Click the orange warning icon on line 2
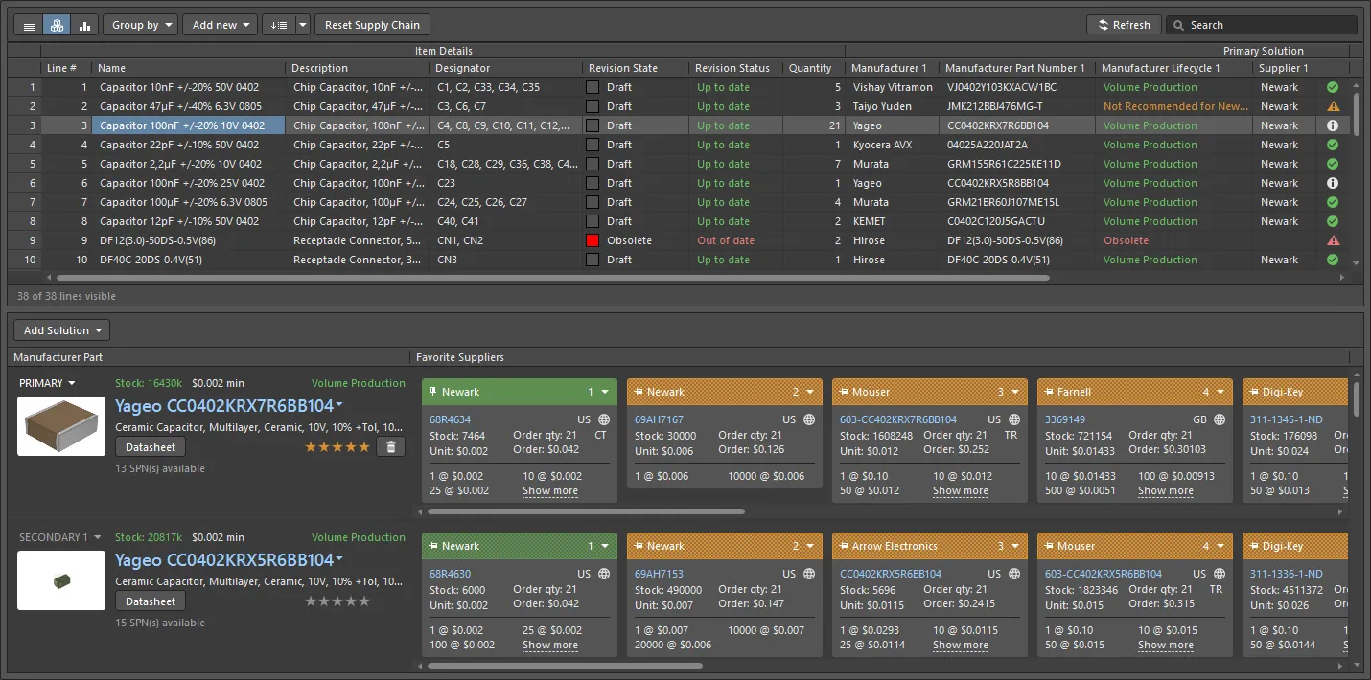Viewport: 1371px width, 680px height. click(1333, 106)
